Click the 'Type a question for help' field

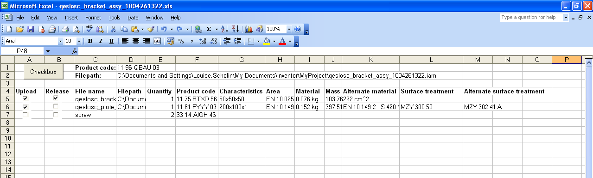tap(531, 18)
